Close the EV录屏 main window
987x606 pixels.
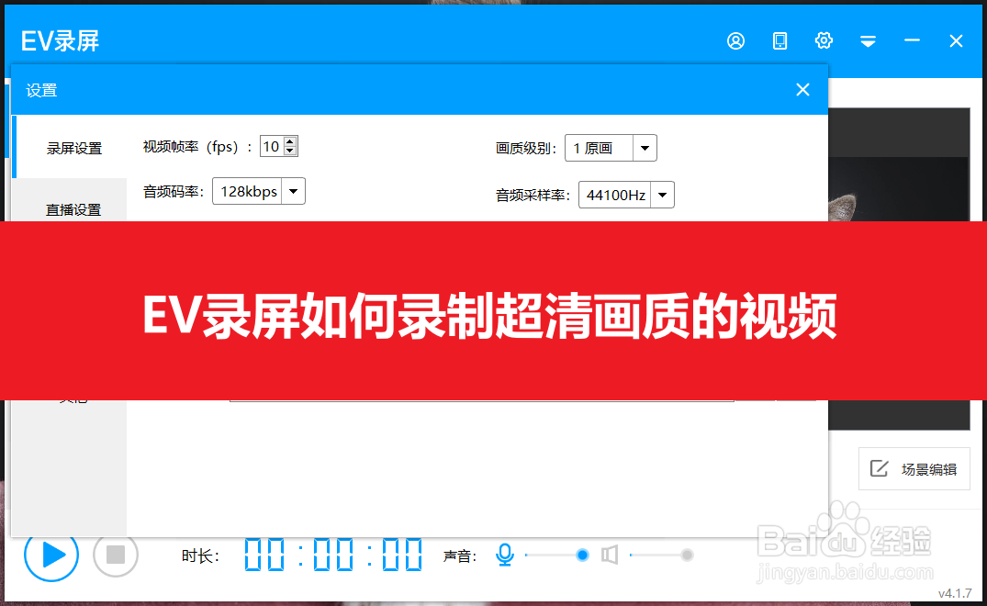pyautogui.click(x=956, y=41)
